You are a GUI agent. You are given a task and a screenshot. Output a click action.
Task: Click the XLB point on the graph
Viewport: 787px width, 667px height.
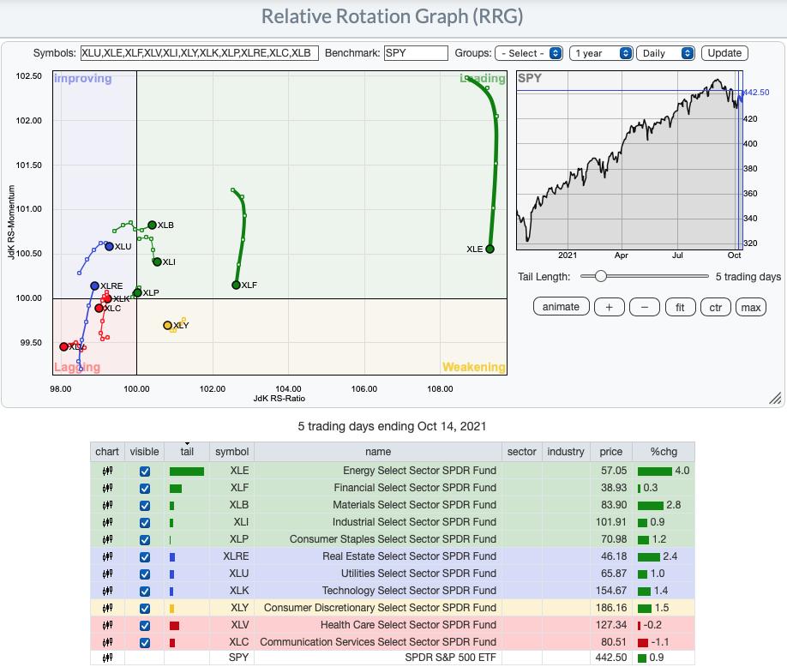pyautogui.click(x=152, y=225)
